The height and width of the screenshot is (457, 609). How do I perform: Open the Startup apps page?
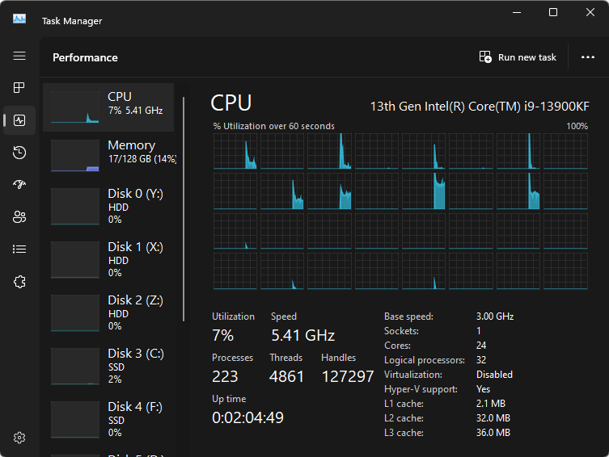tap(19, 185)
